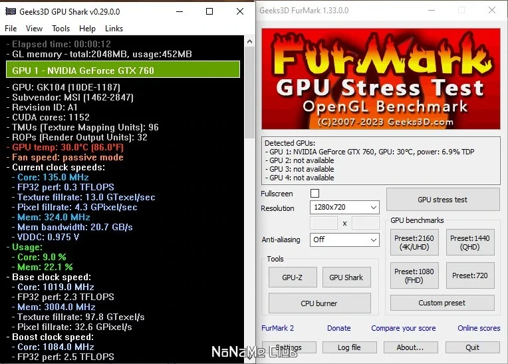This screenshot has width=508, height=364.
Task: Run the Preset:1080 (FHD) benchmark
Action: [414, 275]
